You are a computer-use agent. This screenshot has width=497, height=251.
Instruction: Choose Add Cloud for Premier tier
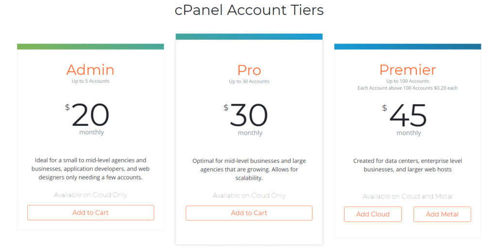tap(373, 214)
